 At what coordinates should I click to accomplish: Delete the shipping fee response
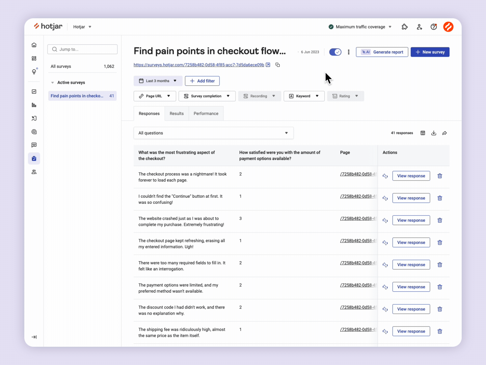tap(440, 331)
